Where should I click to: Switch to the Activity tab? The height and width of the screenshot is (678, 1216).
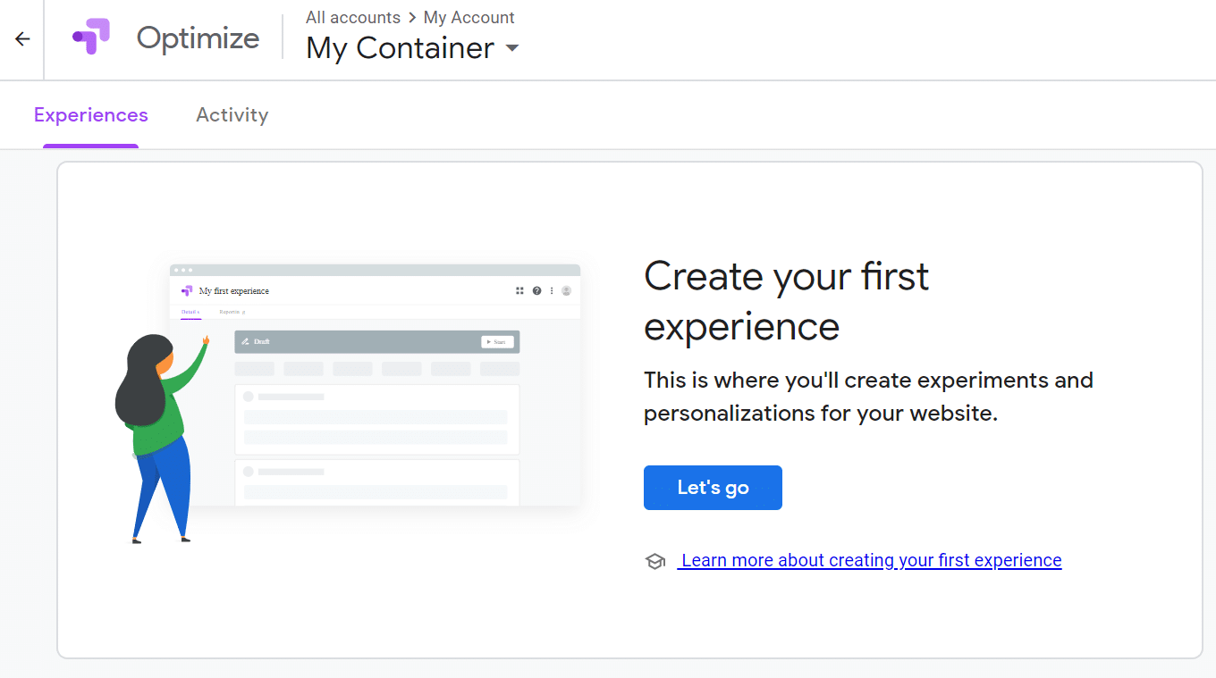pyautogui.click(x=232, y=115)
